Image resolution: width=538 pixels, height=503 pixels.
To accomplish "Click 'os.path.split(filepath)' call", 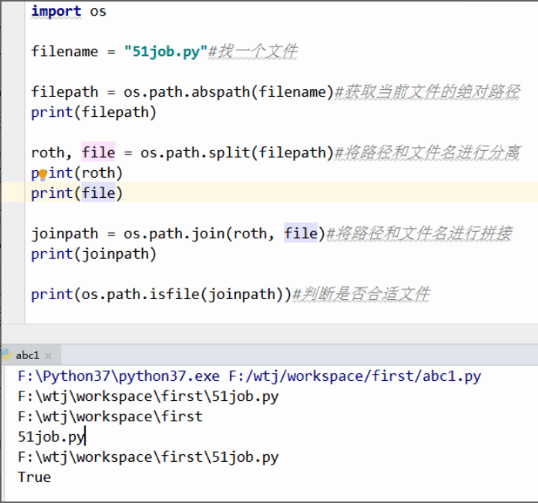I will click(237, 152).
